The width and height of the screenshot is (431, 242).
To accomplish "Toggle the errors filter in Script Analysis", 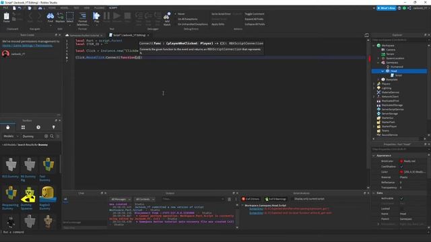I will (x=251, y=199).
